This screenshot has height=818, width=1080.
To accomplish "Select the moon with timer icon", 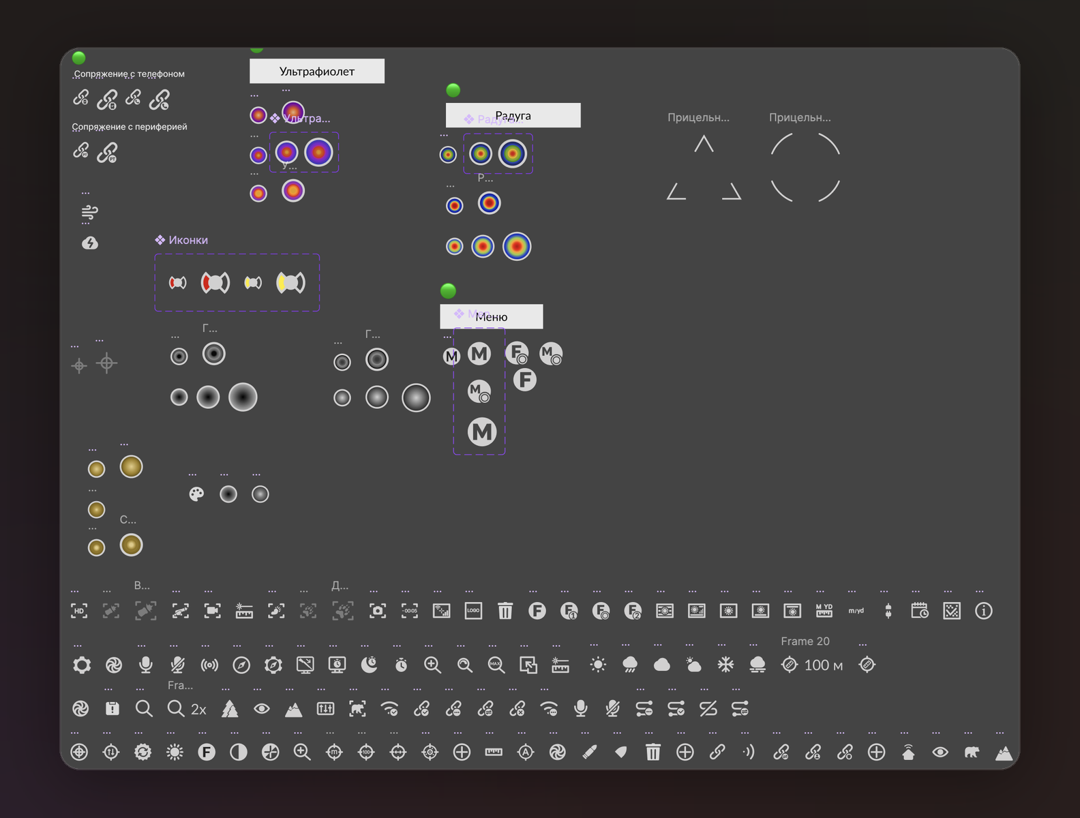I will click(369, 665).
